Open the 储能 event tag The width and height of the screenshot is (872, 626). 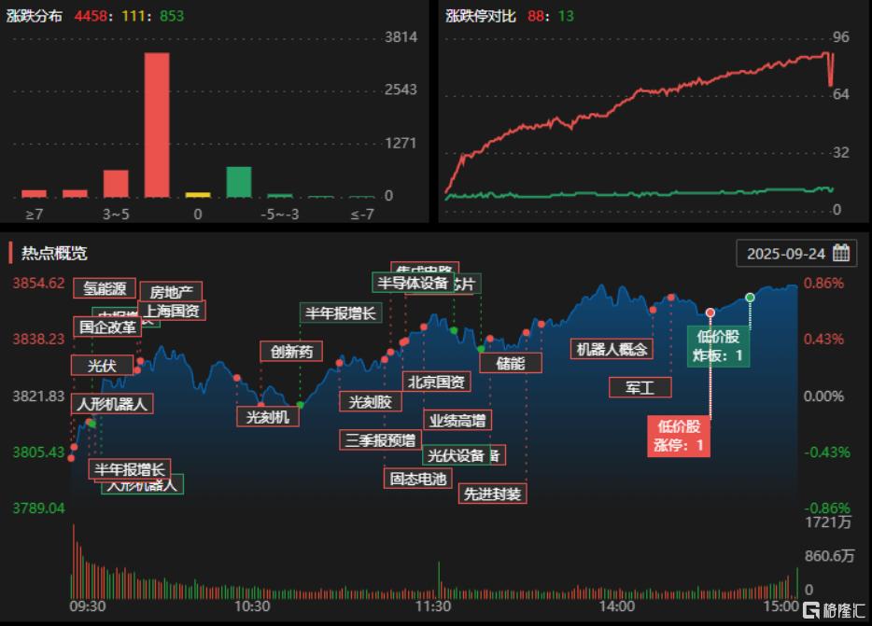coord(511,363)
